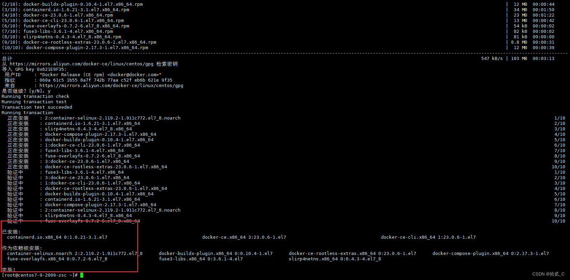Click the total time '00:03:13'

pyautogui.click(x=544, y=58)
